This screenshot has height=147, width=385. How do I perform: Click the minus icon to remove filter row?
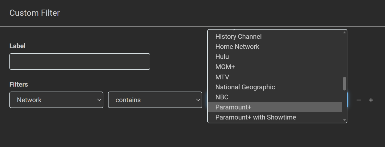tap(359, 100)
